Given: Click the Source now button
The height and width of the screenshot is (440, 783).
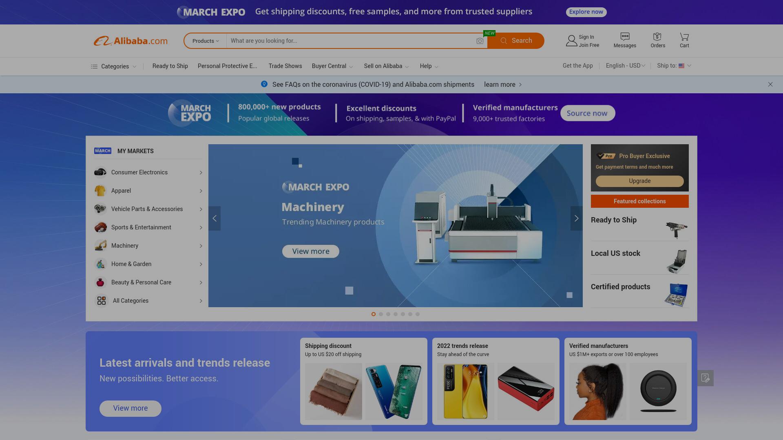Looking at the screenshot, I should 587,113.
